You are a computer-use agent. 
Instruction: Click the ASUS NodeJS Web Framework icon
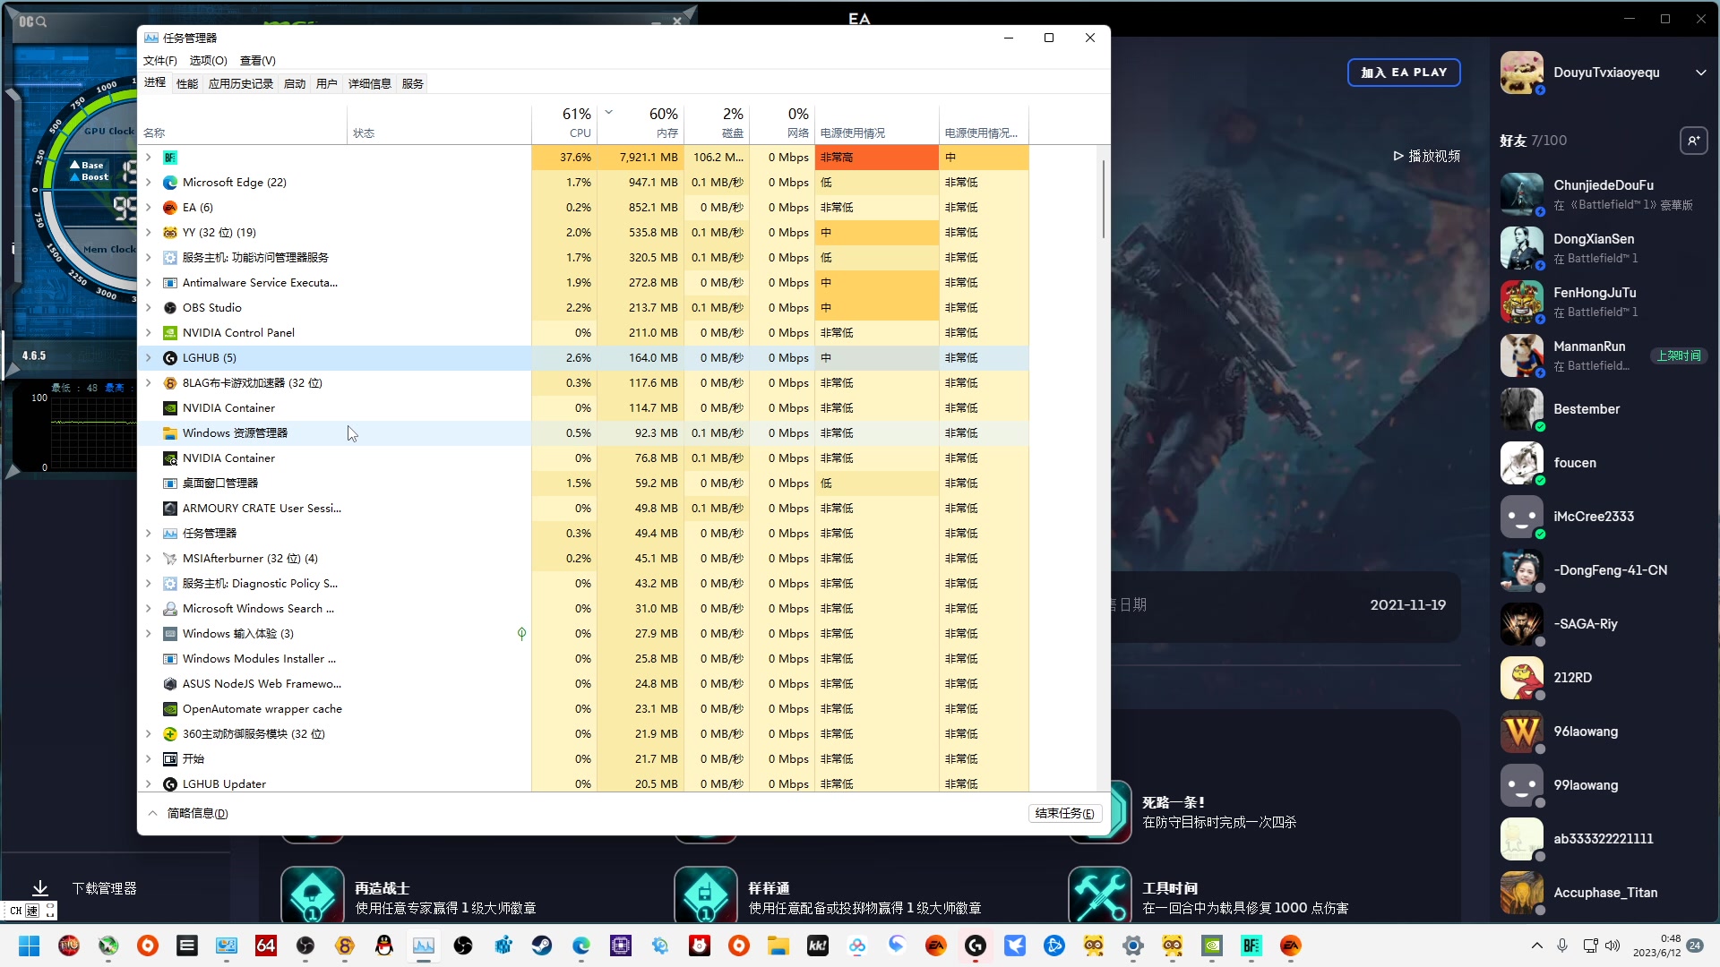[170, 684]
